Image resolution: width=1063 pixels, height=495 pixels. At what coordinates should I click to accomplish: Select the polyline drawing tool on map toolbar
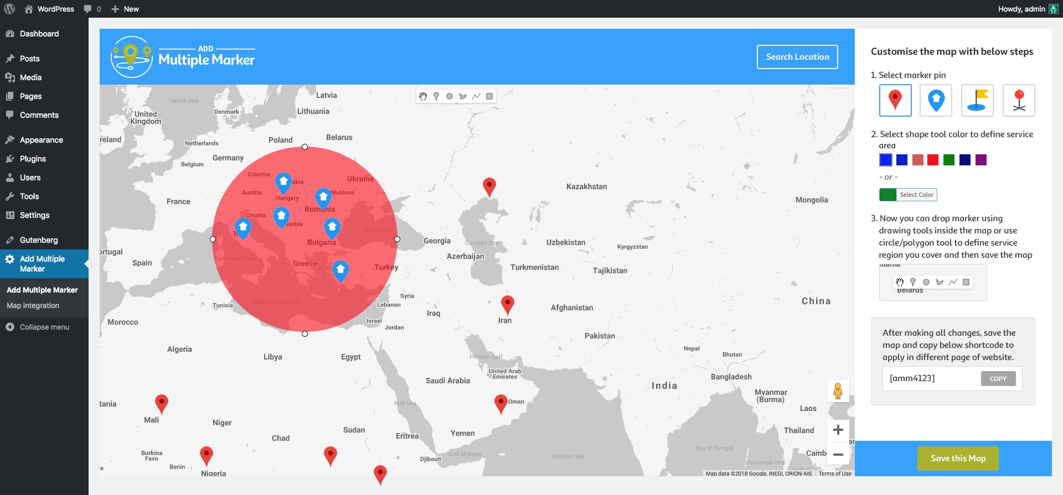(x=476, y=96)
